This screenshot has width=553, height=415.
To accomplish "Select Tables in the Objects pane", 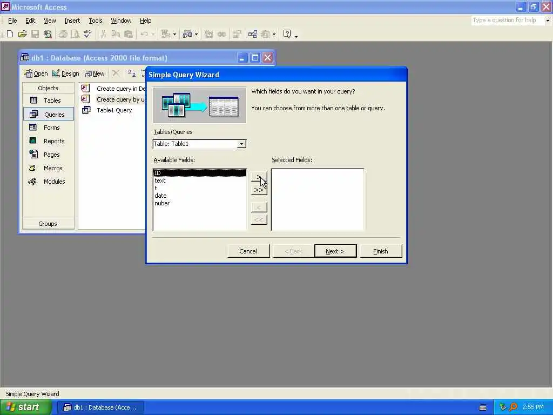I will pos(48,100).
